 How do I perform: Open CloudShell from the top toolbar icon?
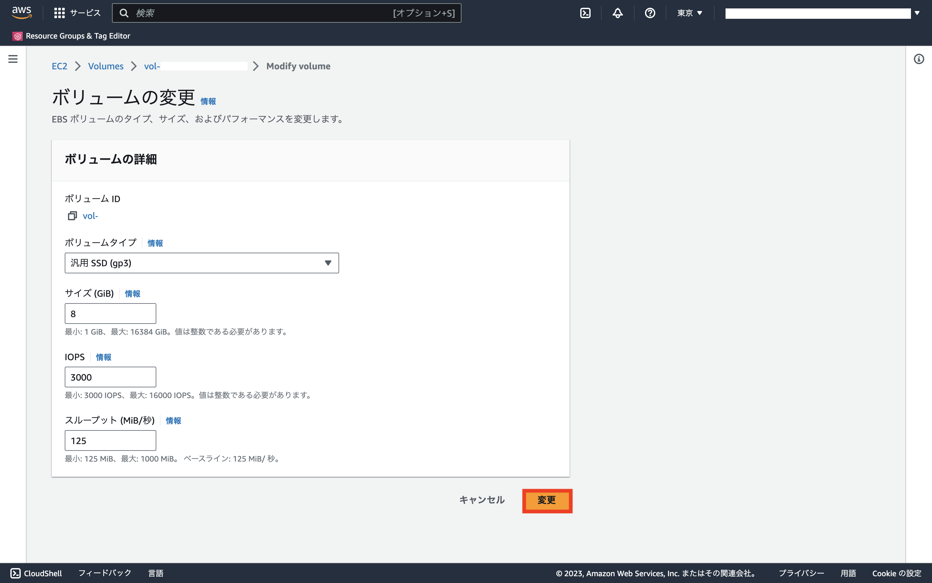click(586, 13)
